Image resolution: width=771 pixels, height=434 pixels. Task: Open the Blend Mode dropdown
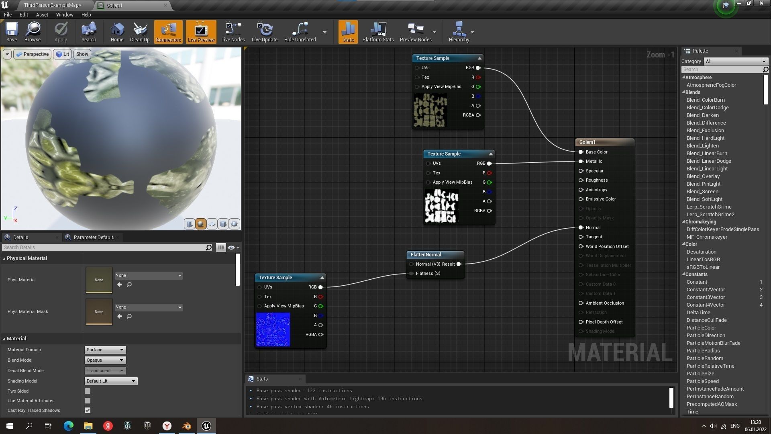tap(105, 360)
